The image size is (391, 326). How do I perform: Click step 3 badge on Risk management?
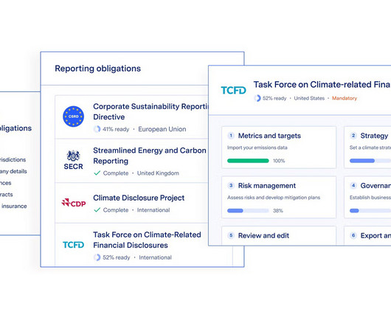click(x=231, y=186)
